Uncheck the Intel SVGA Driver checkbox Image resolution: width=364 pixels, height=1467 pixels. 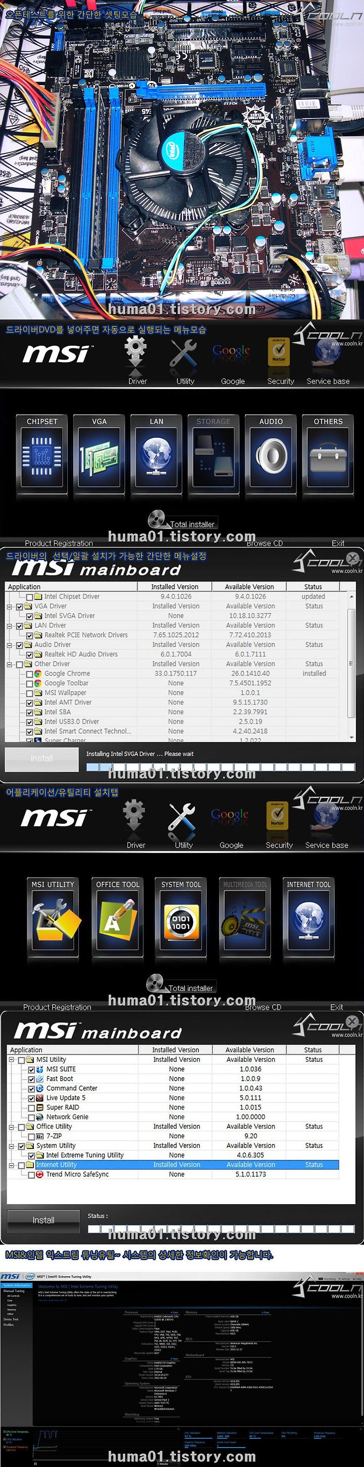tap(29, 616)
